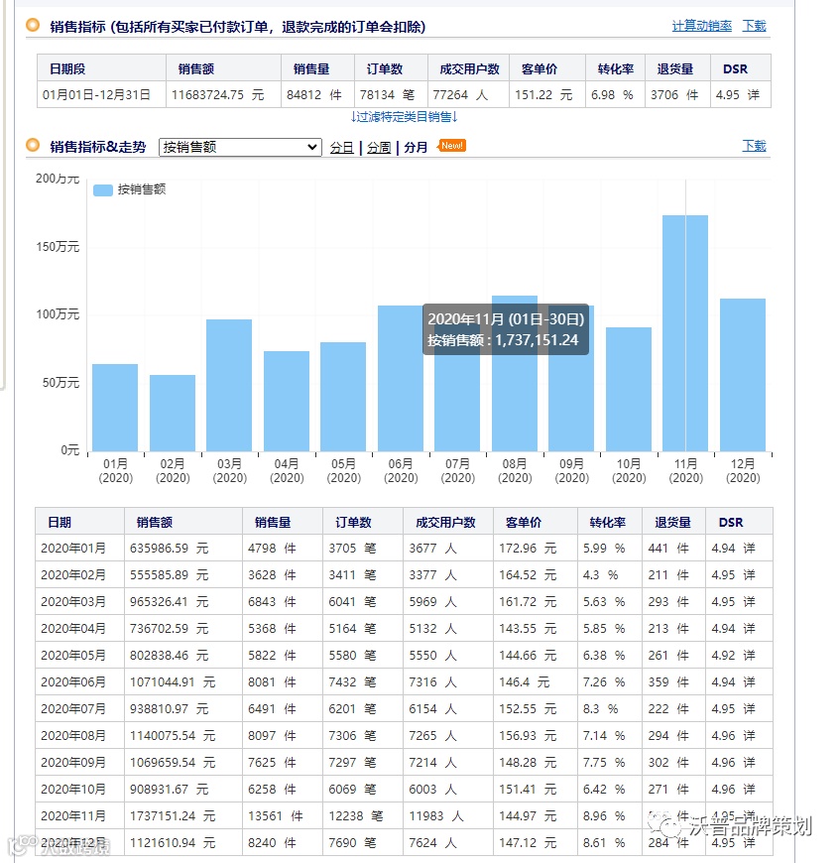Click the orange bullet beside 销售指标 heading
Viewport: 840px width, 863px height.
(33, 26)
